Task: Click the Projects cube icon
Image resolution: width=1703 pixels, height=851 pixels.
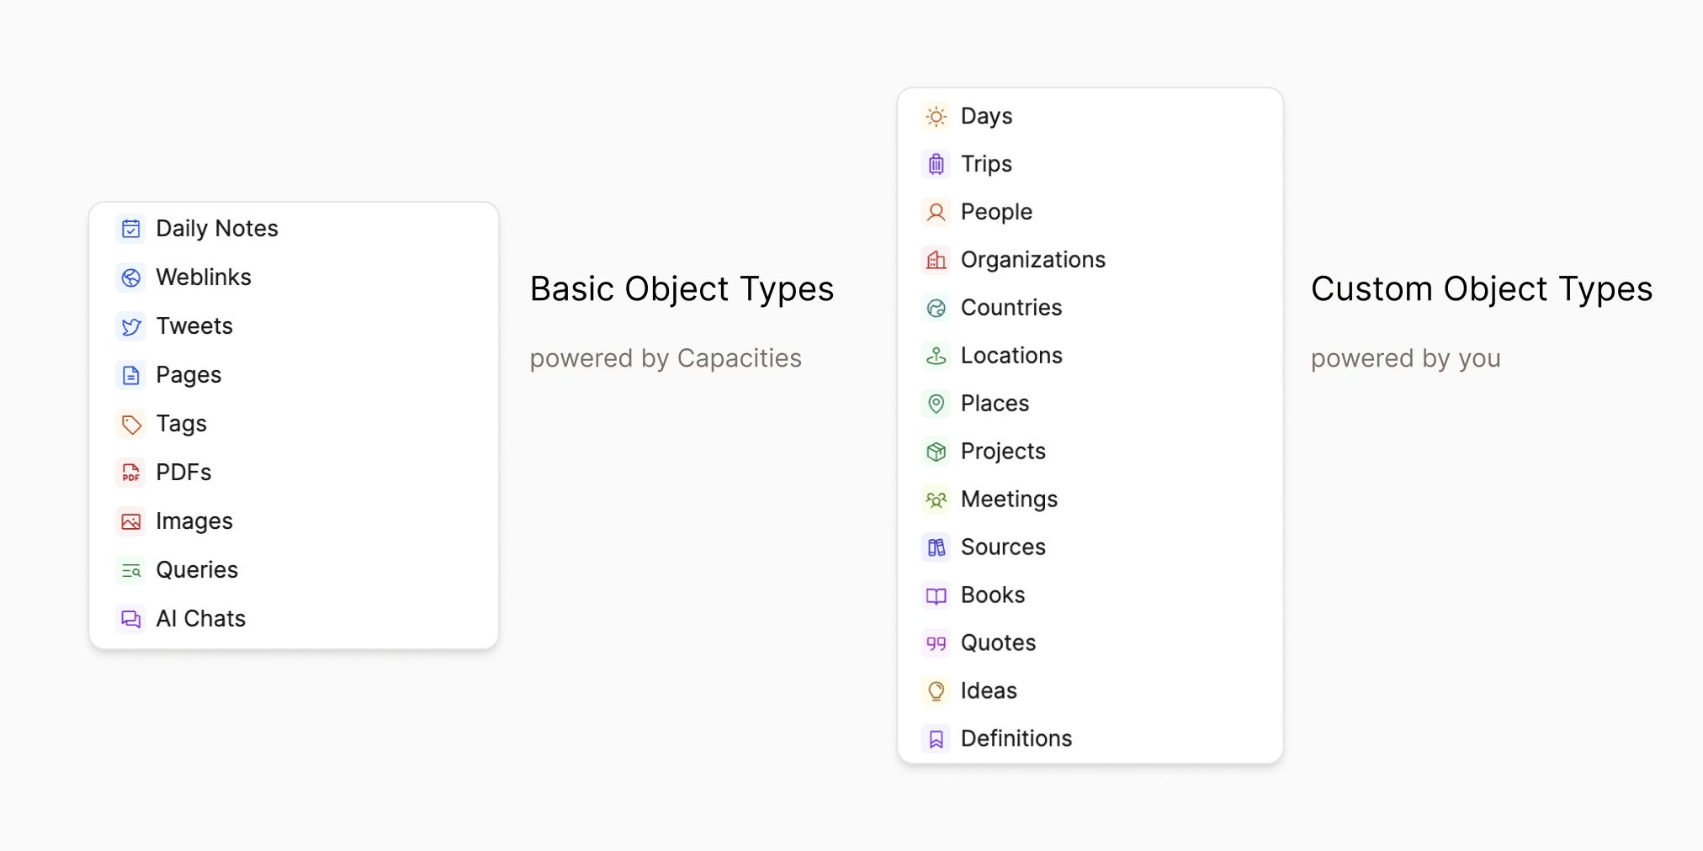Action: click(x=935, y=452)
